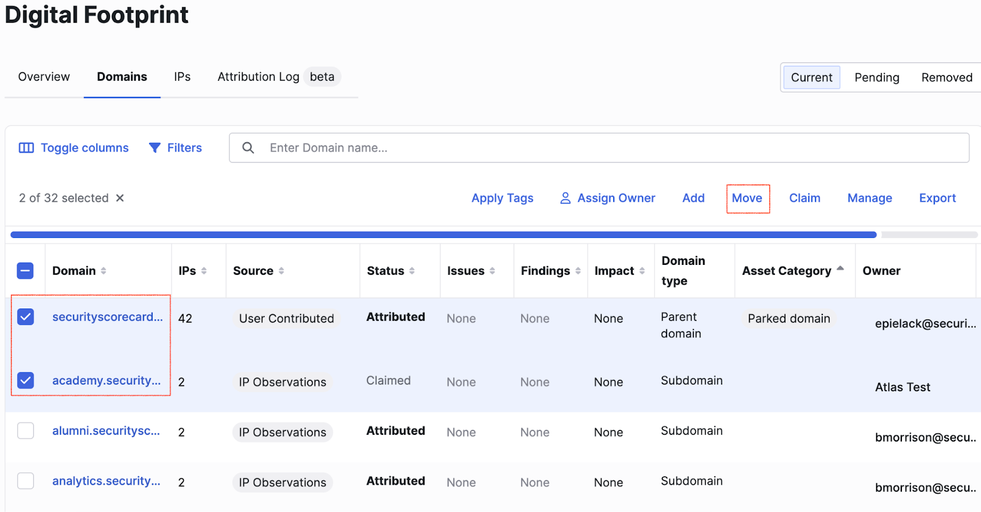This screenshot has height=512, width=981.
Task: Click the Domain type column header
Action: (x=683, y=271)
